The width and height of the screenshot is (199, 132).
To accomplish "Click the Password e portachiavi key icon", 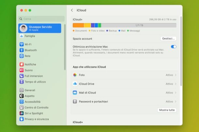I will pos(75,101).
